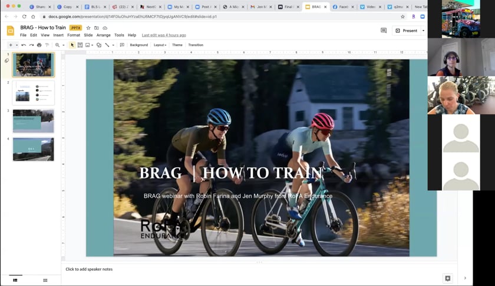Click the Explore button at bottom right
The width and height of the screenshot is (495, 286).
pos(448,278)
